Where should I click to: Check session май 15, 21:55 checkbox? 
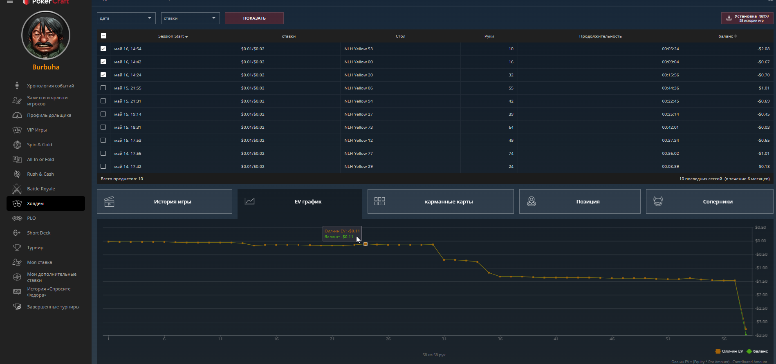coord(103,88)
